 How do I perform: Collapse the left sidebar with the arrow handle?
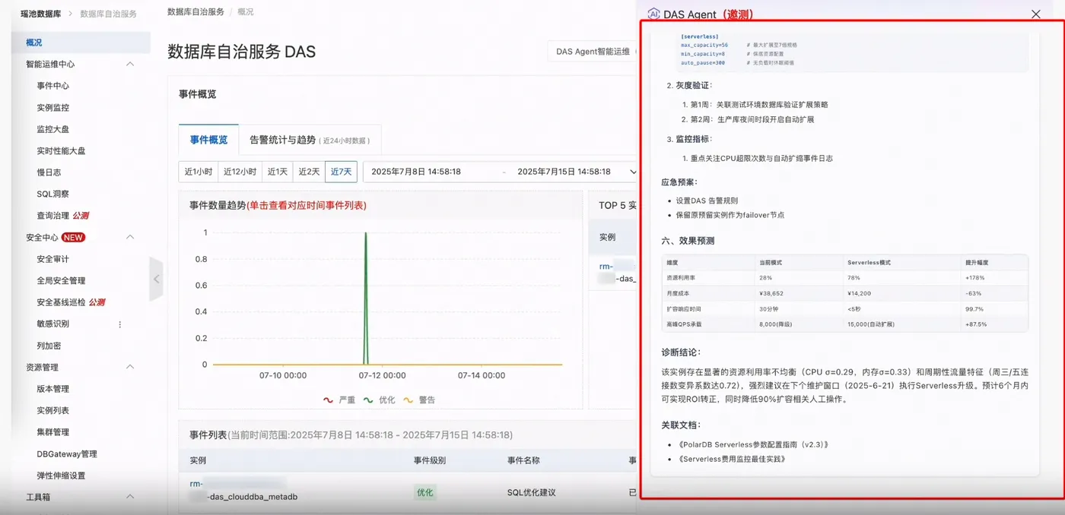point(157,279)
